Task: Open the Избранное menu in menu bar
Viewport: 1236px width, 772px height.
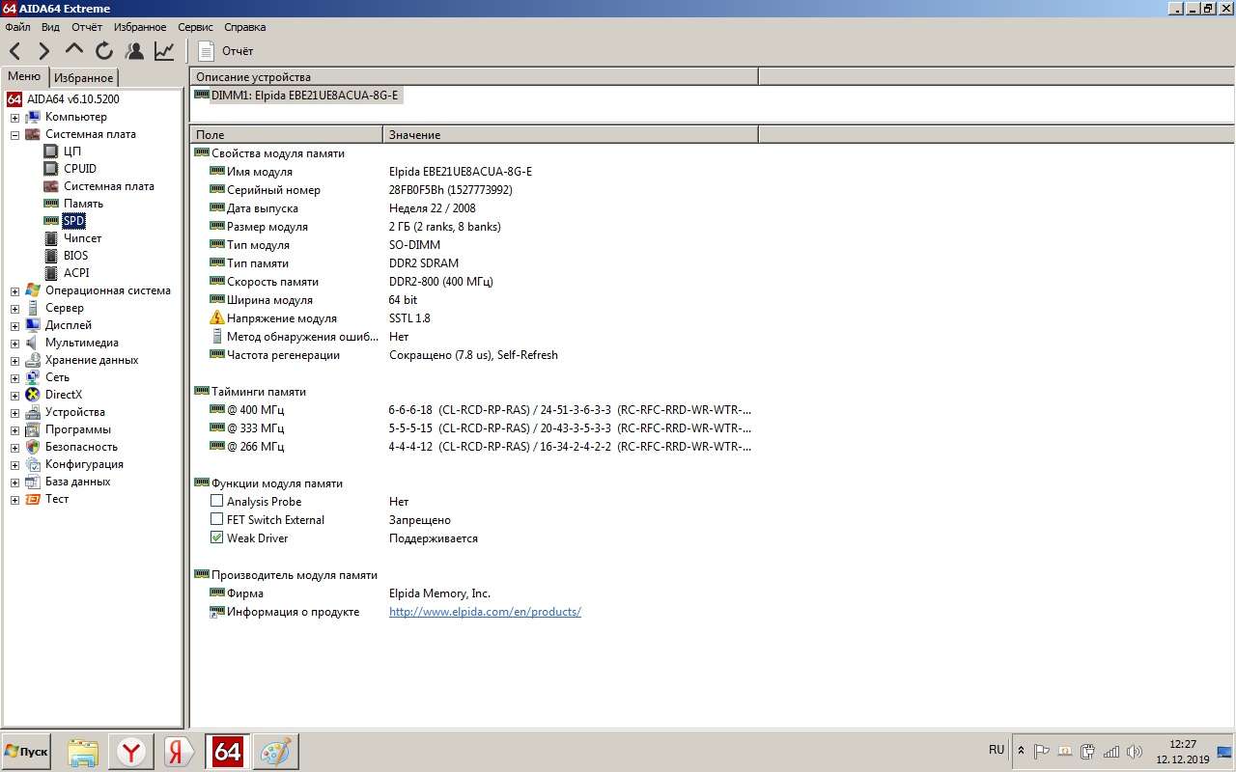Action: [x=140, y=27]
